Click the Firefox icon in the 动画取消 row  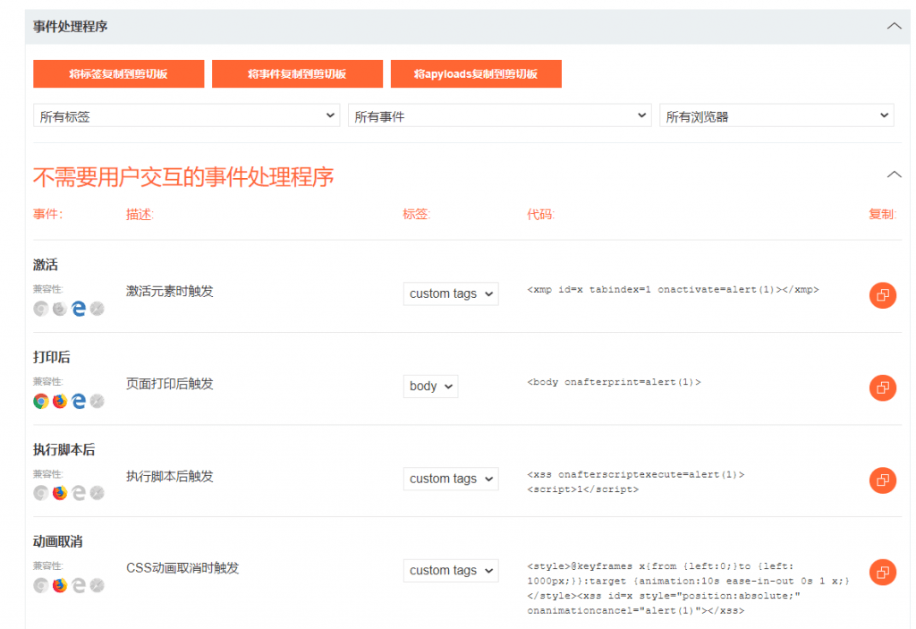tap(60, 585)
